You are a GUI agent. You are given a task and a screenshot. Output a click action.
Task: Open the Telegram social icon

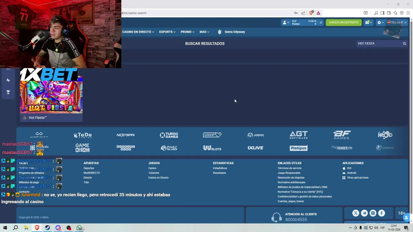364,213
